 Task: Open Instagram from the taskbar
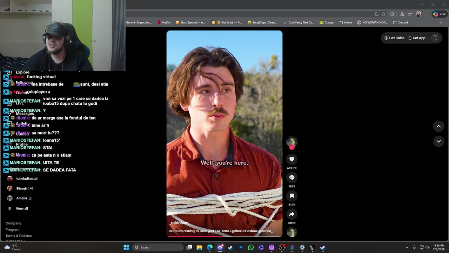tap(271, 247)
